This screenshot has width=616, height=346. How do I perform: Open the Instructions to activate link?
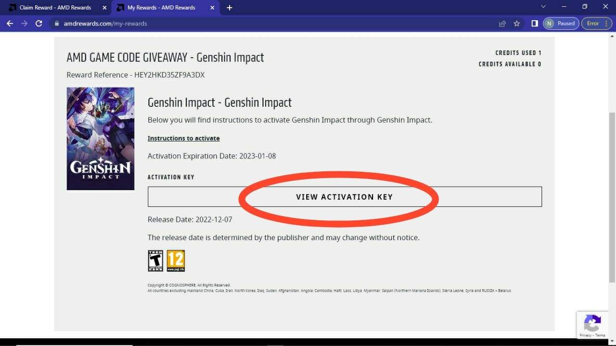pos(183,138)
